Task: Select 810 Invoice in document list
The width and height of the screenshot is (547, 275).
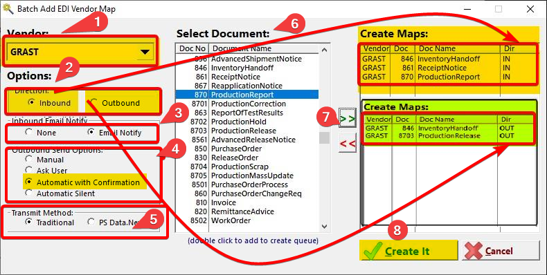Action: coord(247,202)
